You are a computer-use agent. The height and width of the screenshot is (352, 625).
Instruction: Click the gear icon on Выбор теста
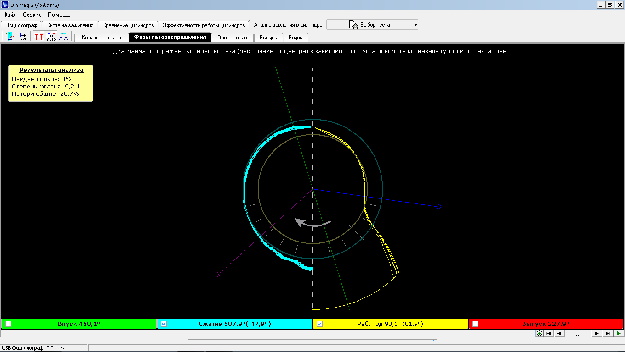[353, 25]
